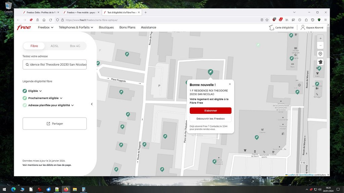This screenshot has height=193, width=344.
Task: Switch to the ADSL option
Action: (54, 46)
